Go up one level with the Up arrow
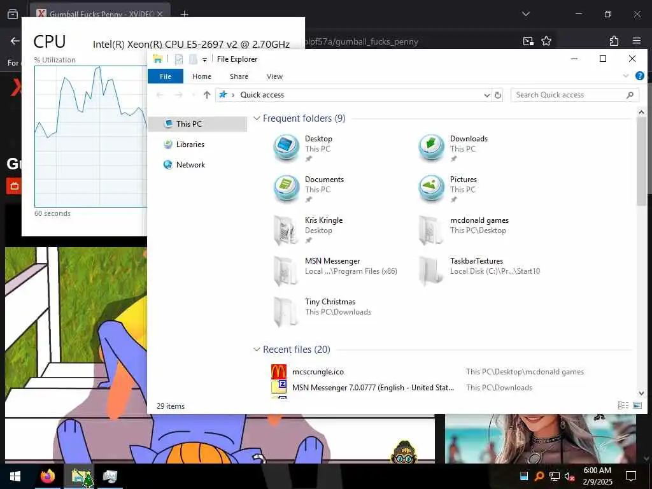The image size is (652, 489). coord(207,95)
